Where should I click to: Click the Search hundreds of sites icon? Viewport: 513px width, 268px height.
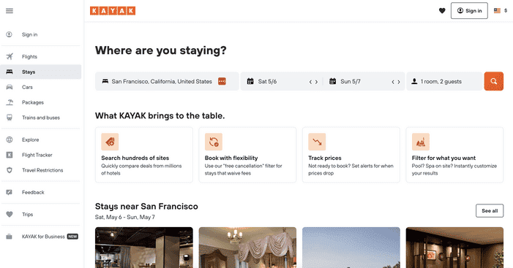coord(110,142)
